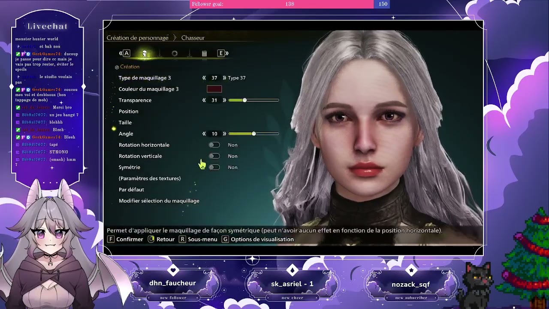The width and height of the screenshot is (549, 309).
Task: Open Sous-menu
Action: [202, 239]
